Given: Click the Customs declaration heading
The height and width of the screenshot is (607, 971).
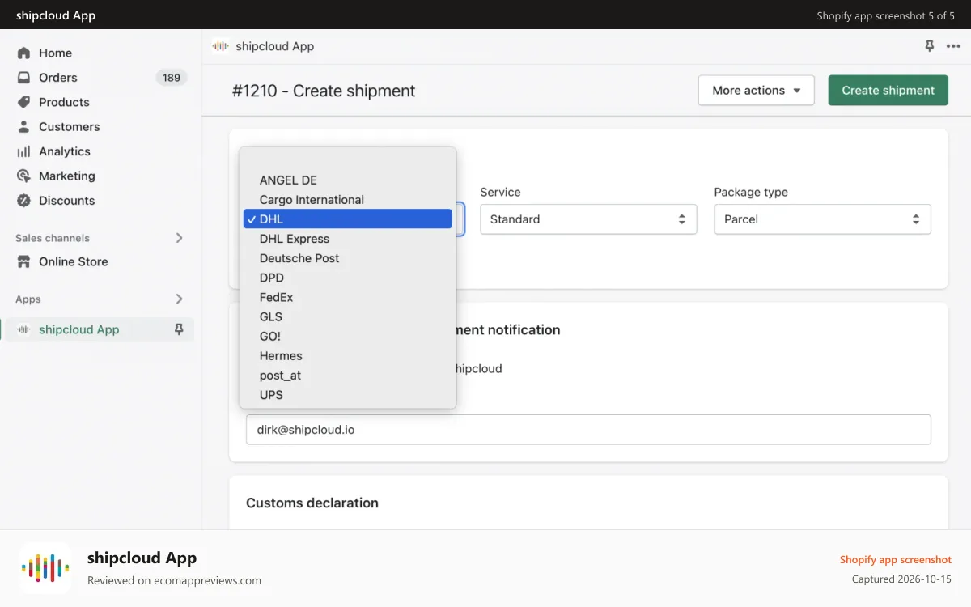Looking at the screenshot, I should pyautogui.click(x=312, y=503).
